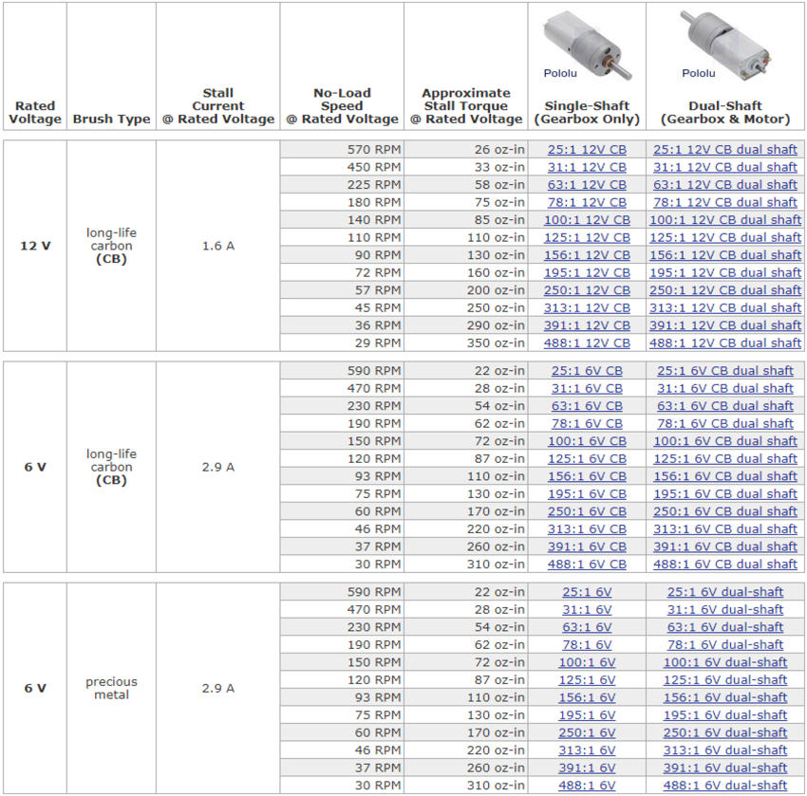This screenshot has height=796, width=807.
Task: Open the 25:1 12V CB link
Action: [x=587, y=150]
